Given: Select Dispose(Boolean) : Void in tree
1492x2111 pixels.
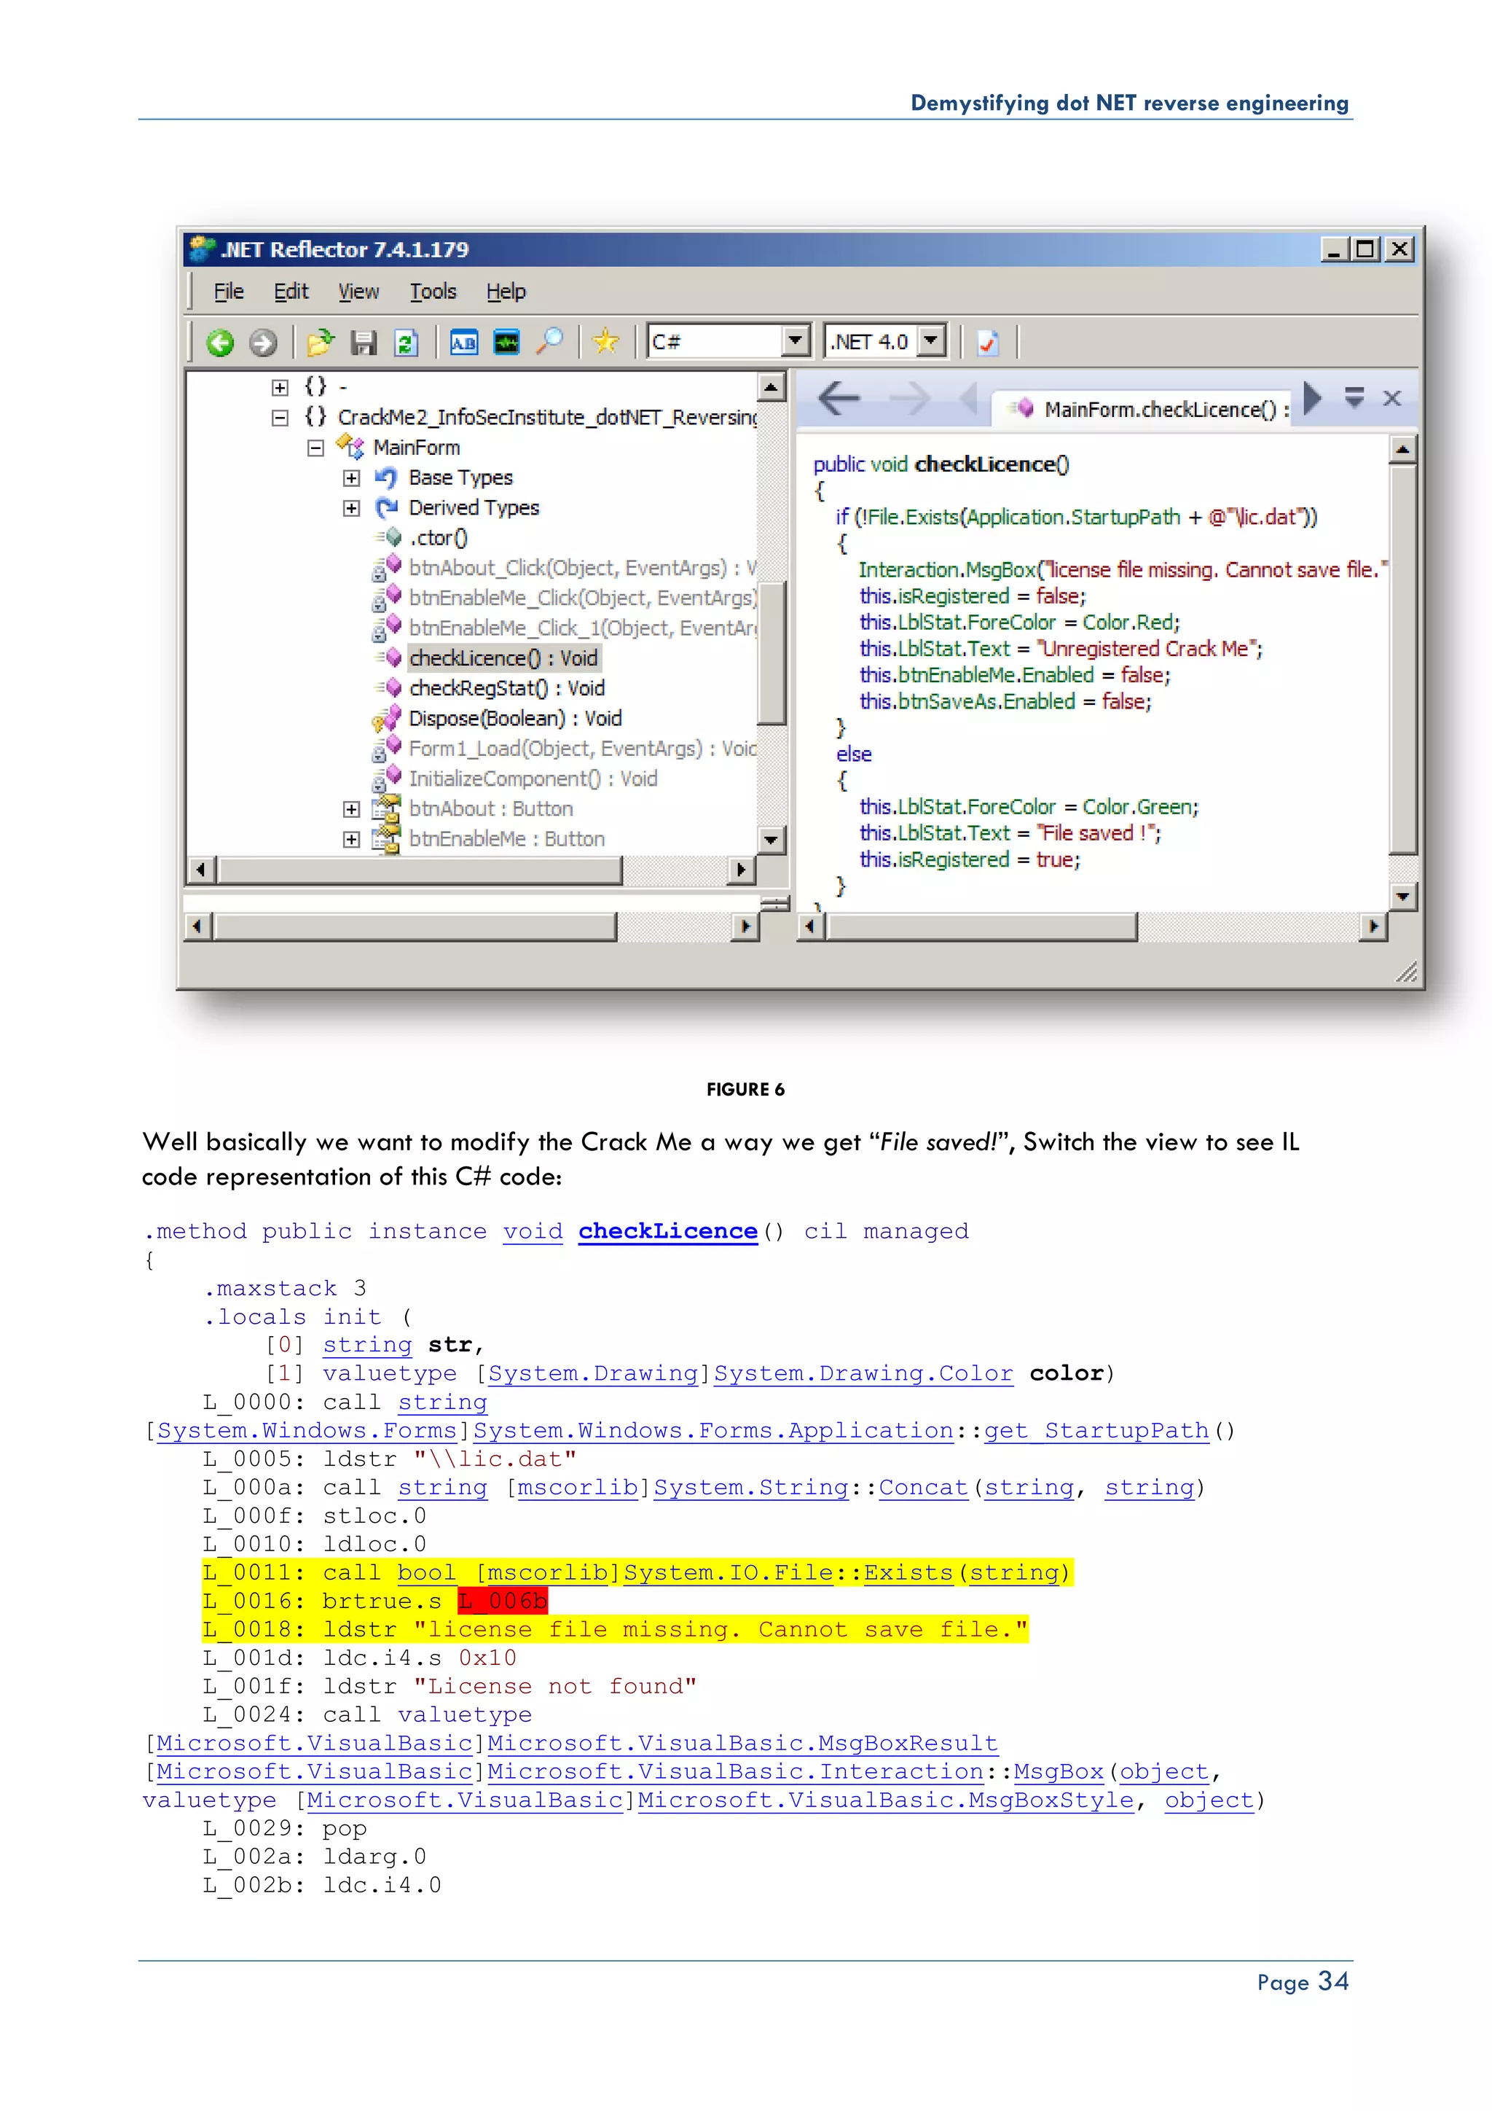Looking at the screenshot, I should [515, 718].
